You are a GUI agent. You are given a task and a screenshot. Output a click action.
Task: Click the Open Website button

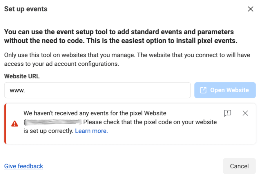click(x=225, y=90)
